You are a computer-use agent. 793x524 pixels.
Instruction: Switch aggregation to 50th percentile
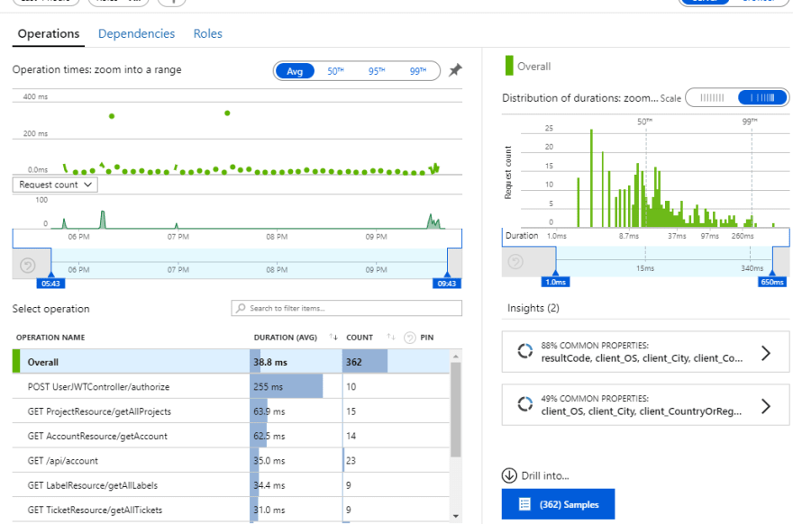coord(335,71)
